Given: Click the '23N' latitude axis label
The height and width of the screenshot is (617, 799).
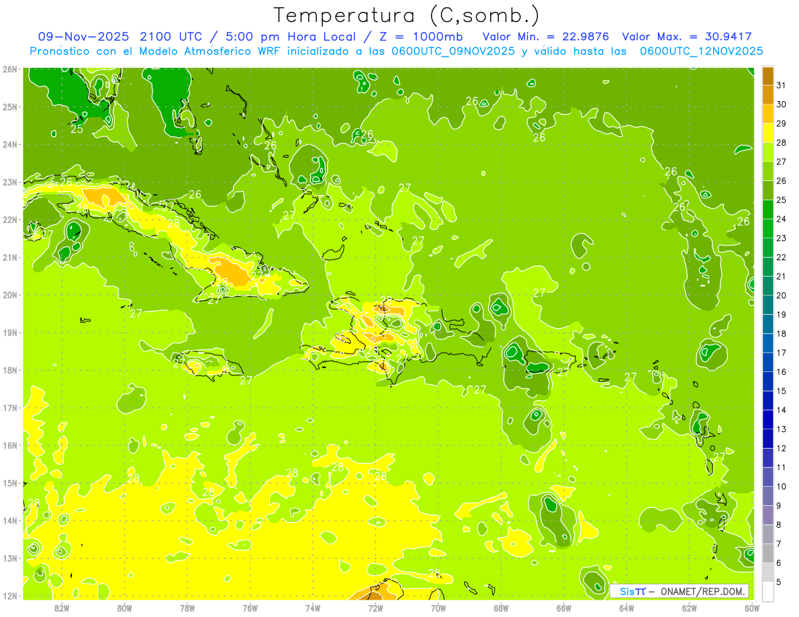Looking at the screenshot, I should (x=10, y=182).
